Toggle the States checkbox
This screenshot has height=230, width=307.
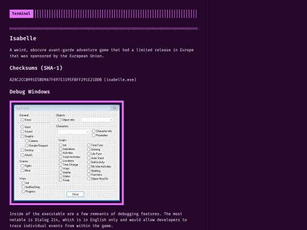(60, 176)
